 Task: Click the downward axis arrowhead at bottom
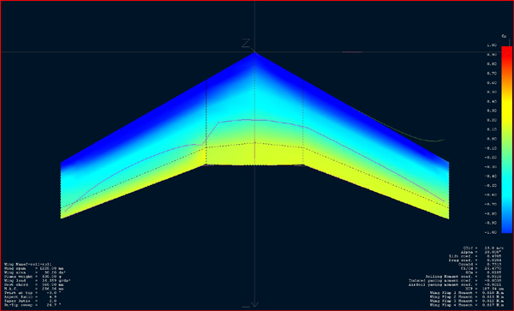pyautogui.click(x=255, y=304)
